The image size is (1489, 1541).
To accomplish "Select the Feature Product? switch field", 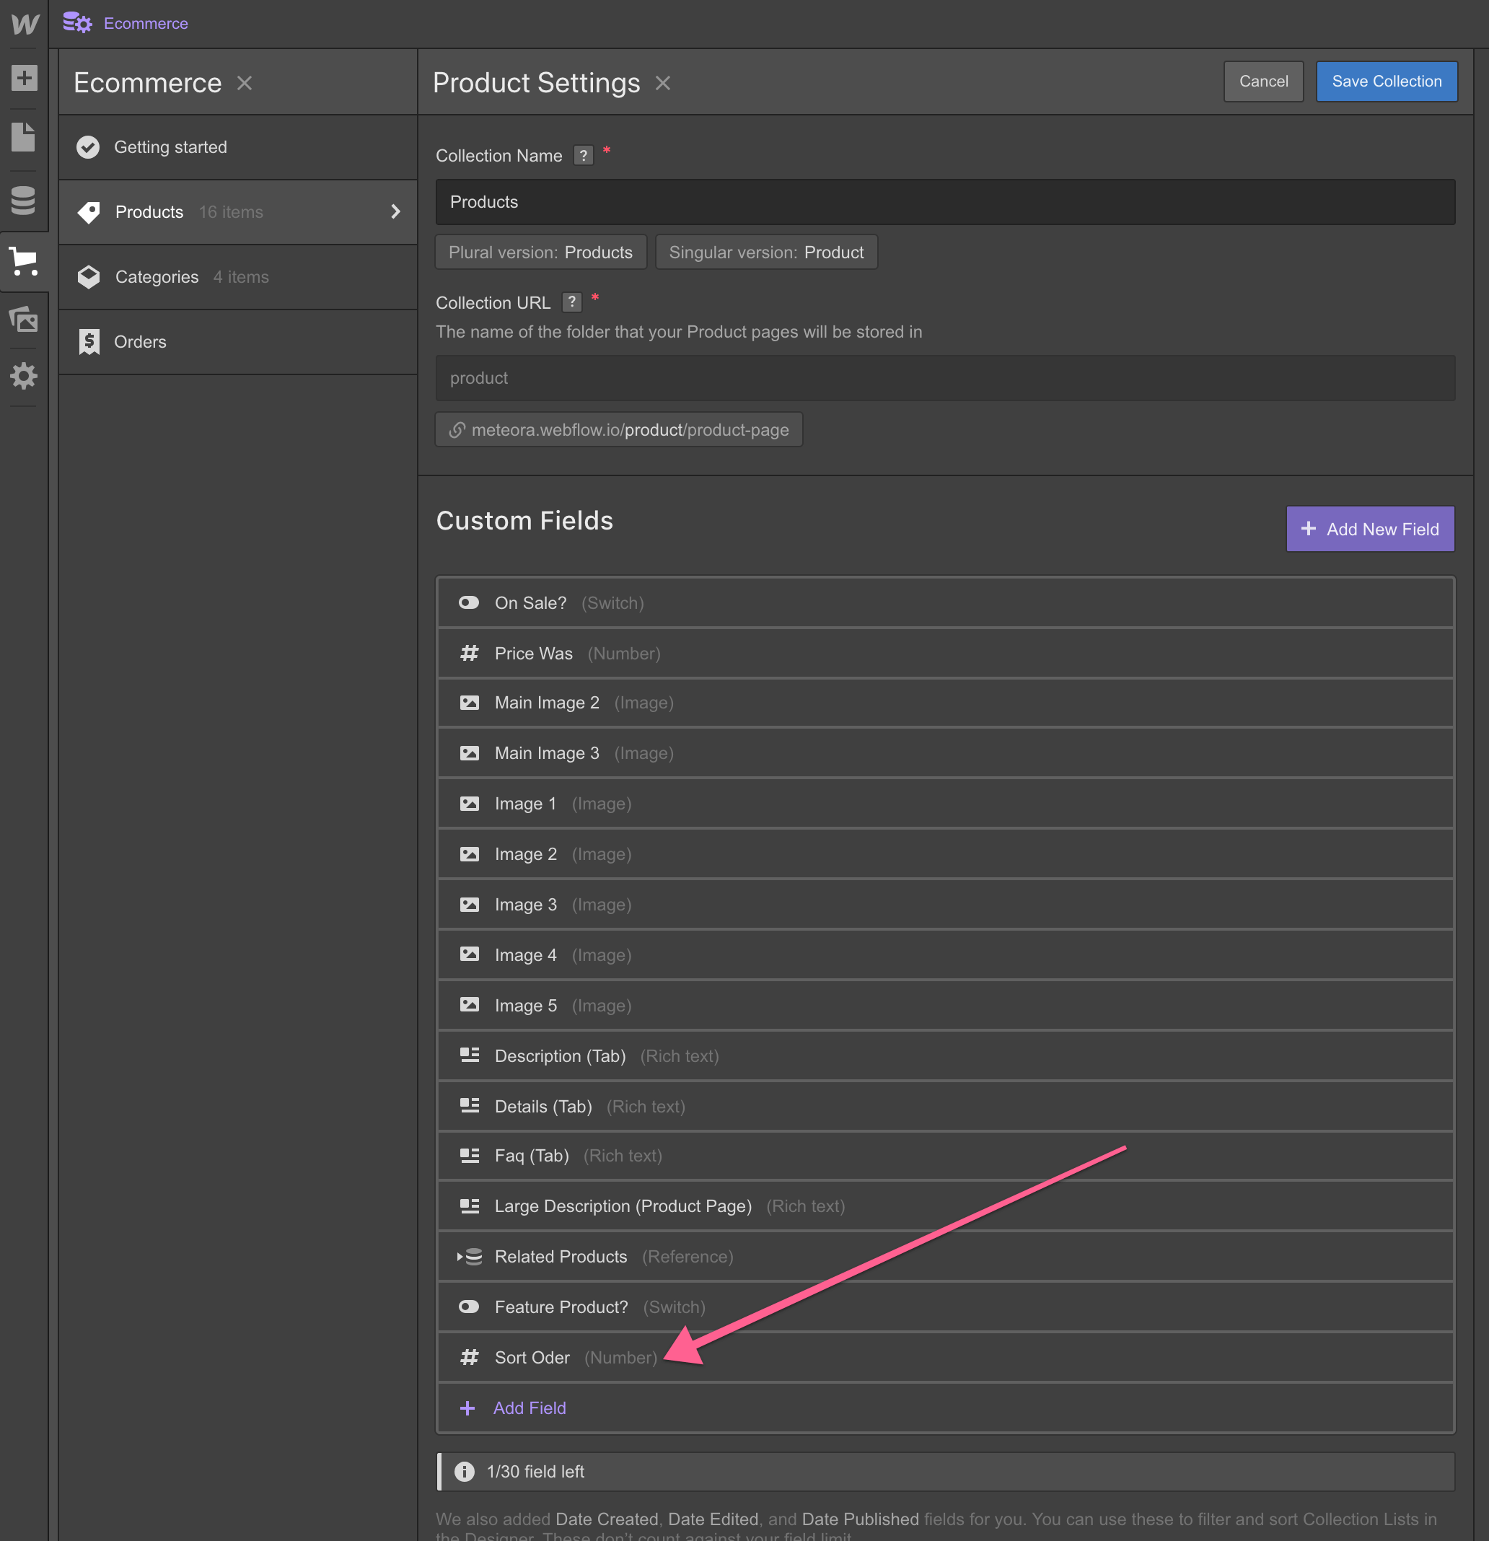I will 561,1307.
